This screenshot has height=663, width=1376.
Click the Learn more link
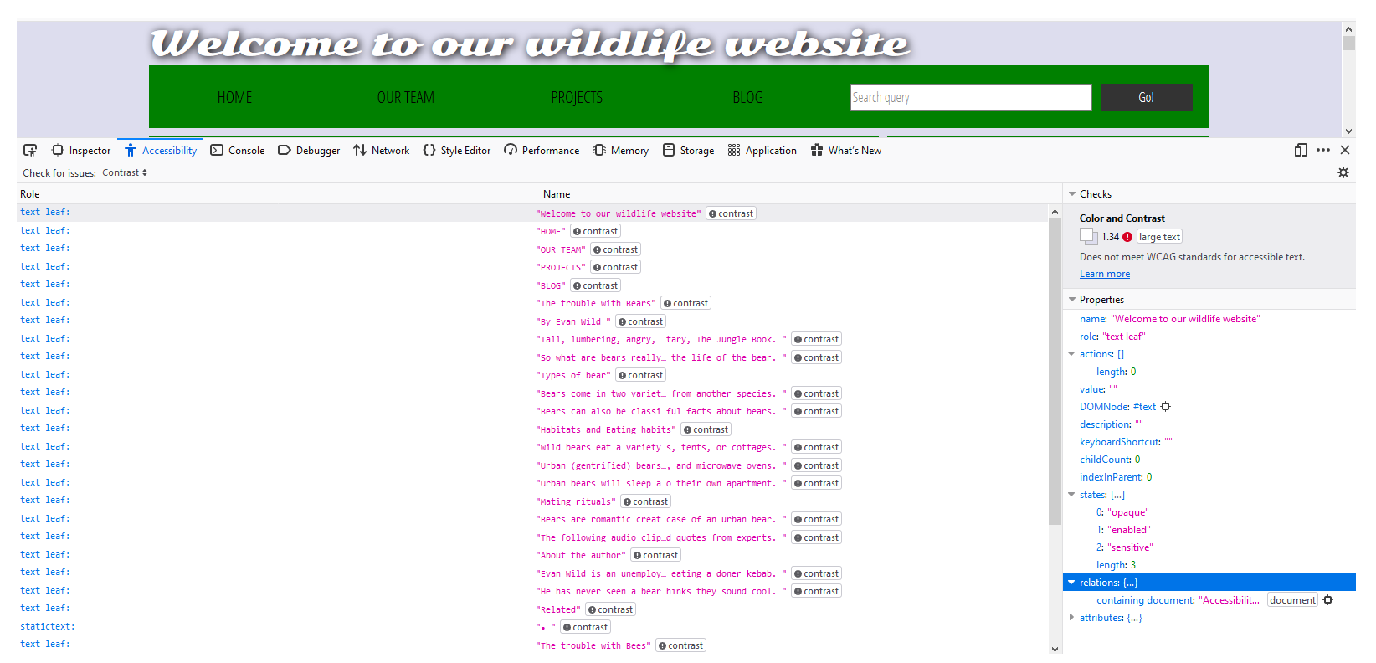tap(1104, 274)
